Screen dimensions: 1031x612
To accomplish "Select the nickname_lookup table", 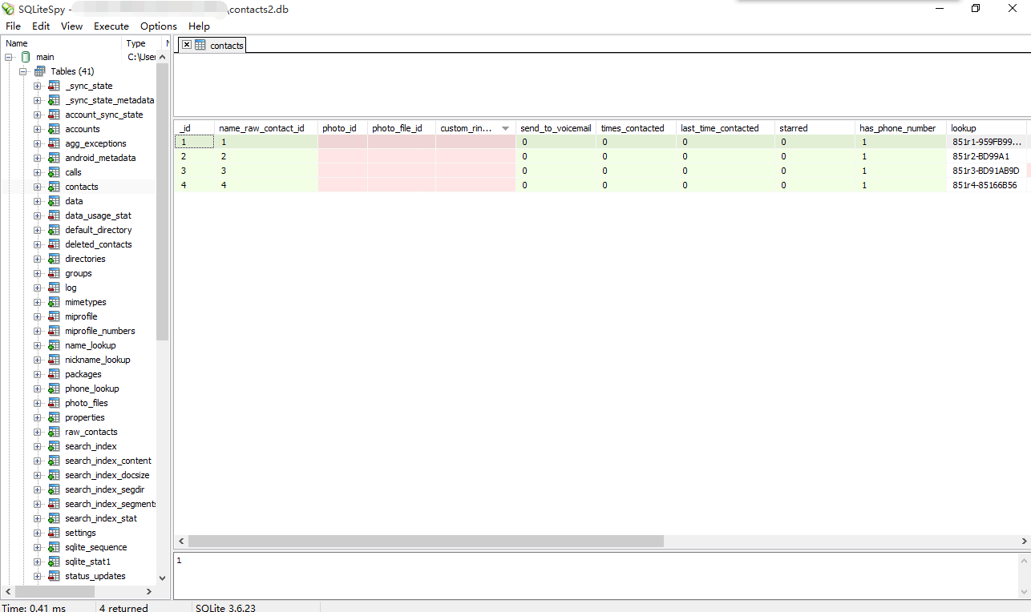I will tap(98, 360).
